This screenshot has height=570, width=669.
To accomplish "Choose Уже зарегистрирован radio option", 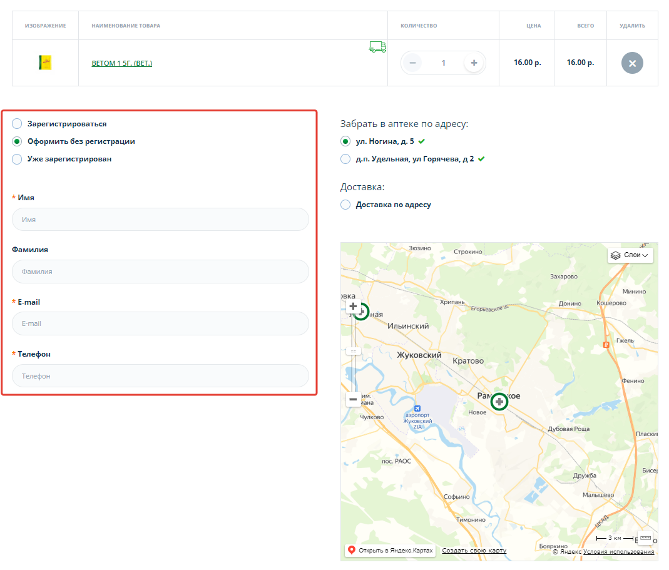I will pyautogui.click(x=17, y=159).
